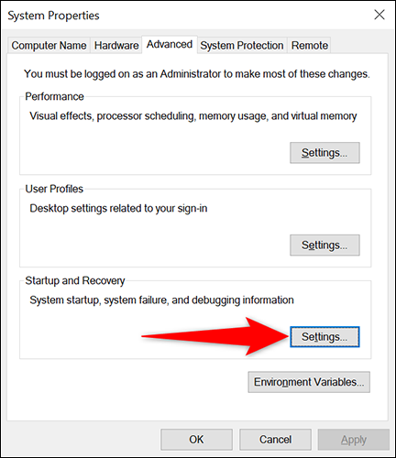This screenshot has width=396, height=458.
Task: Click the Apply button
Action: tap(354, 440)
